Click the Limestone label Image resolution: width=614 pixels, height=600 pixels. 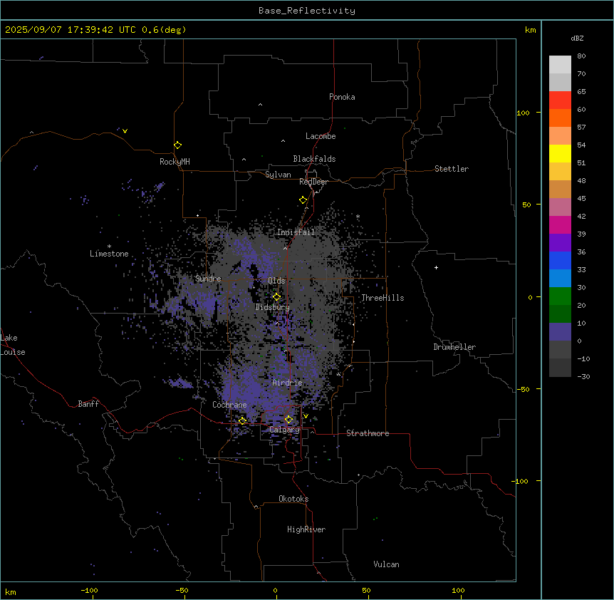point(109,254)
